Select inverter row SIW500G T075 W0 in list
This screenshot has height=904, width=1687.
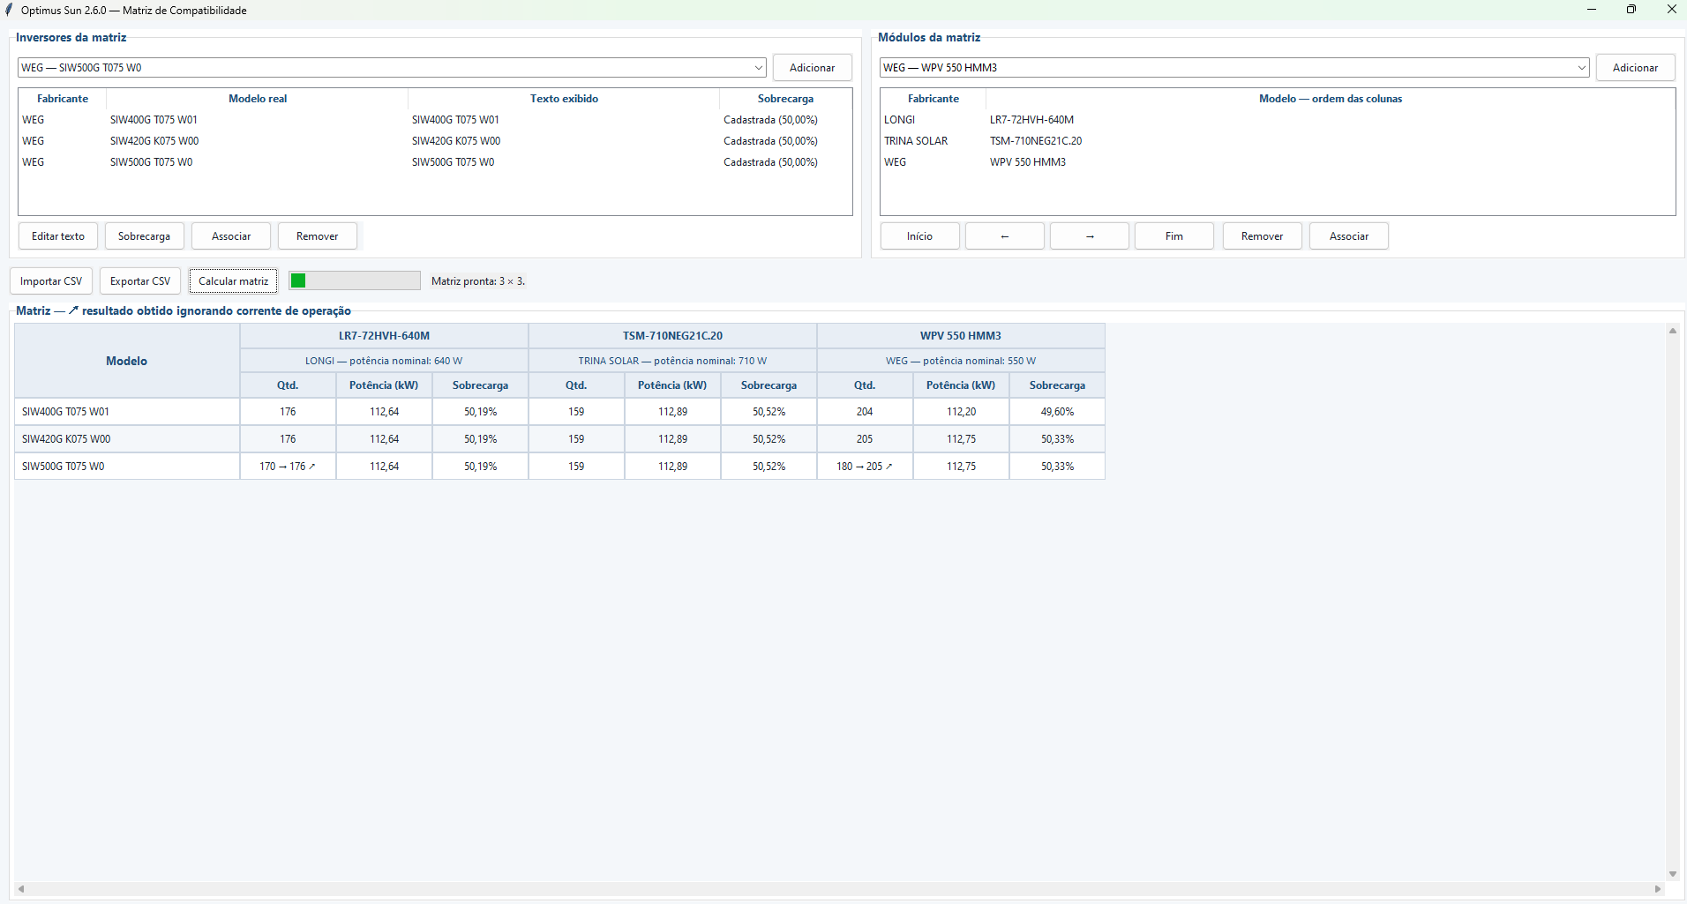coord(435,162)
